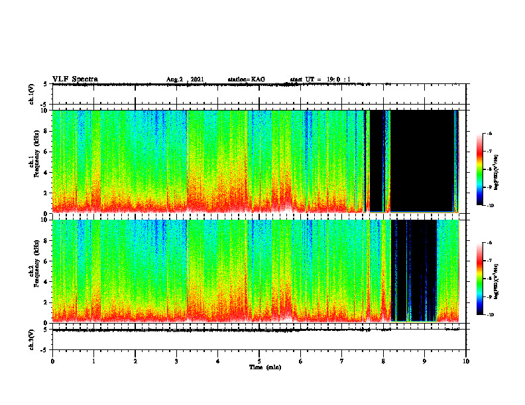Click the "10" frequency tick of ch.1 spectrogram

pos(46,111)
